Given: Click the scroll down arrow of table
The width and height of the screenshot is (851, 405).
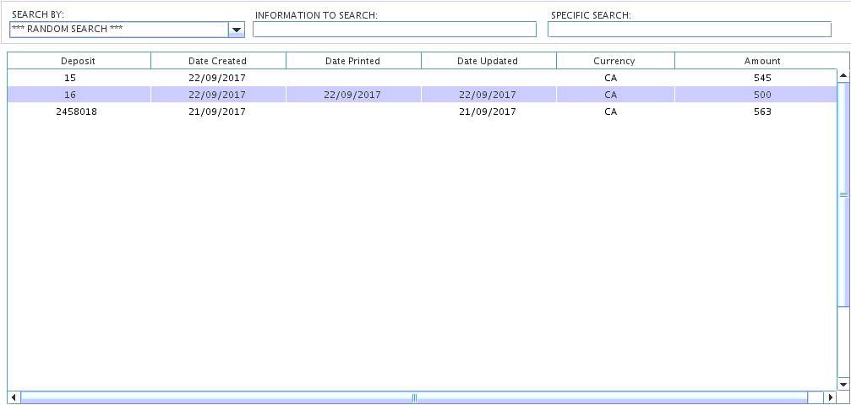Looking at the screenshot, I should click(x=843, y=384).
